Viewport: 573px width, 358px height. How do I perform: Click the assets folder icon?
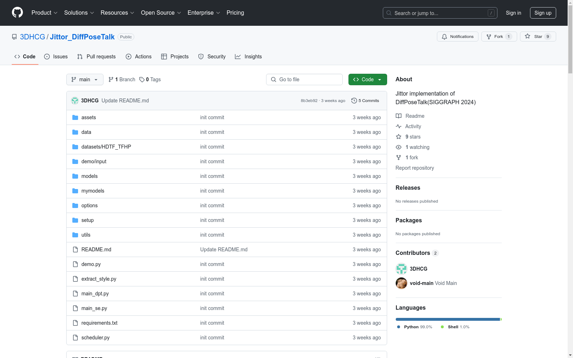(x=75, y=117)
